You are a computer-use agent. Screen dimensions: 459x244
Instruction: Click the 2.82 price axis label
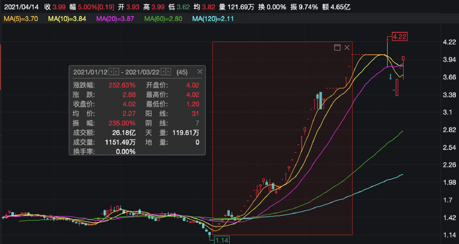[x=449, y=130]
